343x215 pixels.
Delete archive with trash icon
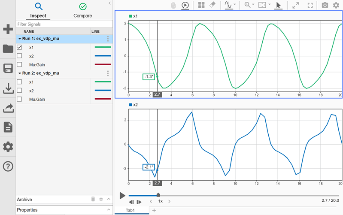pyautogui.click(x=93, y=199)
